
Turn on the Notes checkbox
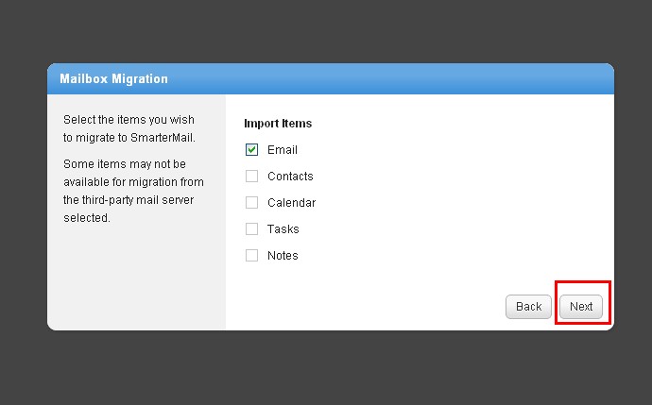point(252,255)
